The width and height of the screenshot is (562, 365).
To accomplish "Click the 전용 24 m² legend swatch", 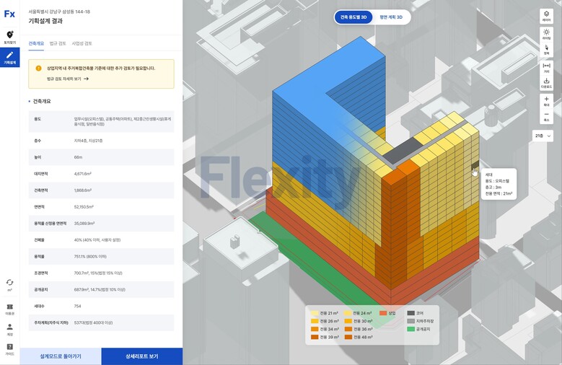I will 348,313.
